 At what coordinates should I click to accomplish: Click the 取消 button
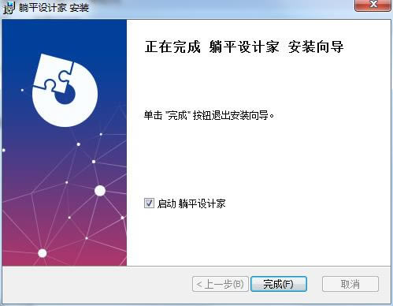point(350,284)
